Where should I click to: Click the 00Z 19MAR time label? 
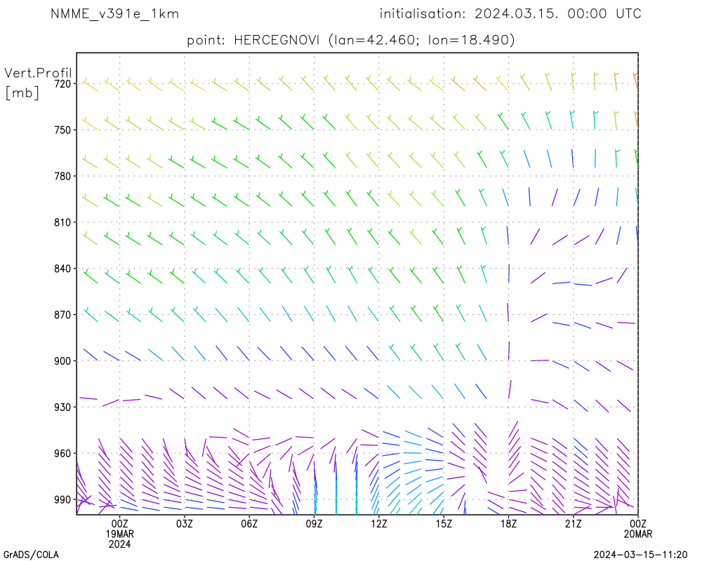[119, 529]
